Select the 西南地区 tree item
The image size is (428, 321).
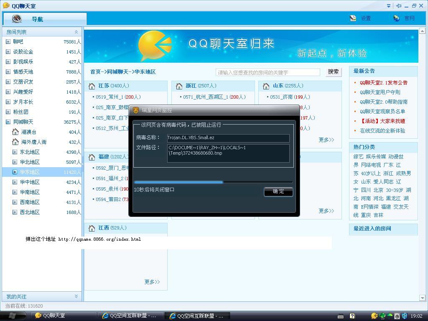tap(42, 202)
